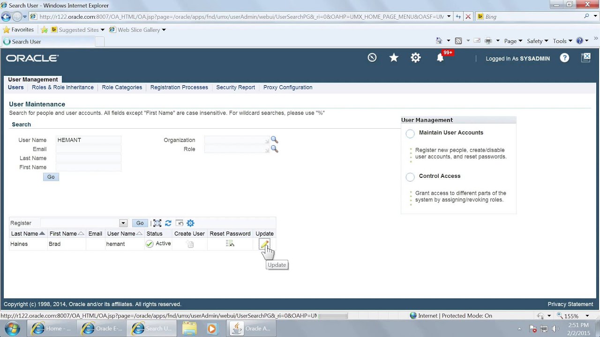Image resolution: width=600 pixels, height=337 pixels.
Task: Open Help question mark in Oracle header
Action: (564, 58)
